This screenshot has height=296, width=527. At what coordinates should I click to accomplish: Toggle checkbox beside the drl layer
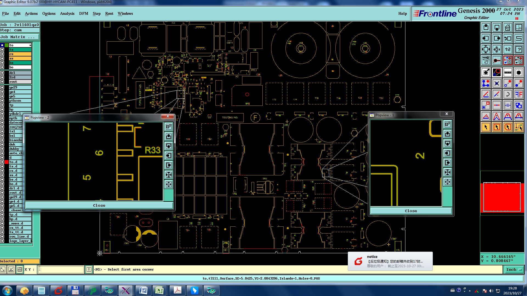pos(2,73)
